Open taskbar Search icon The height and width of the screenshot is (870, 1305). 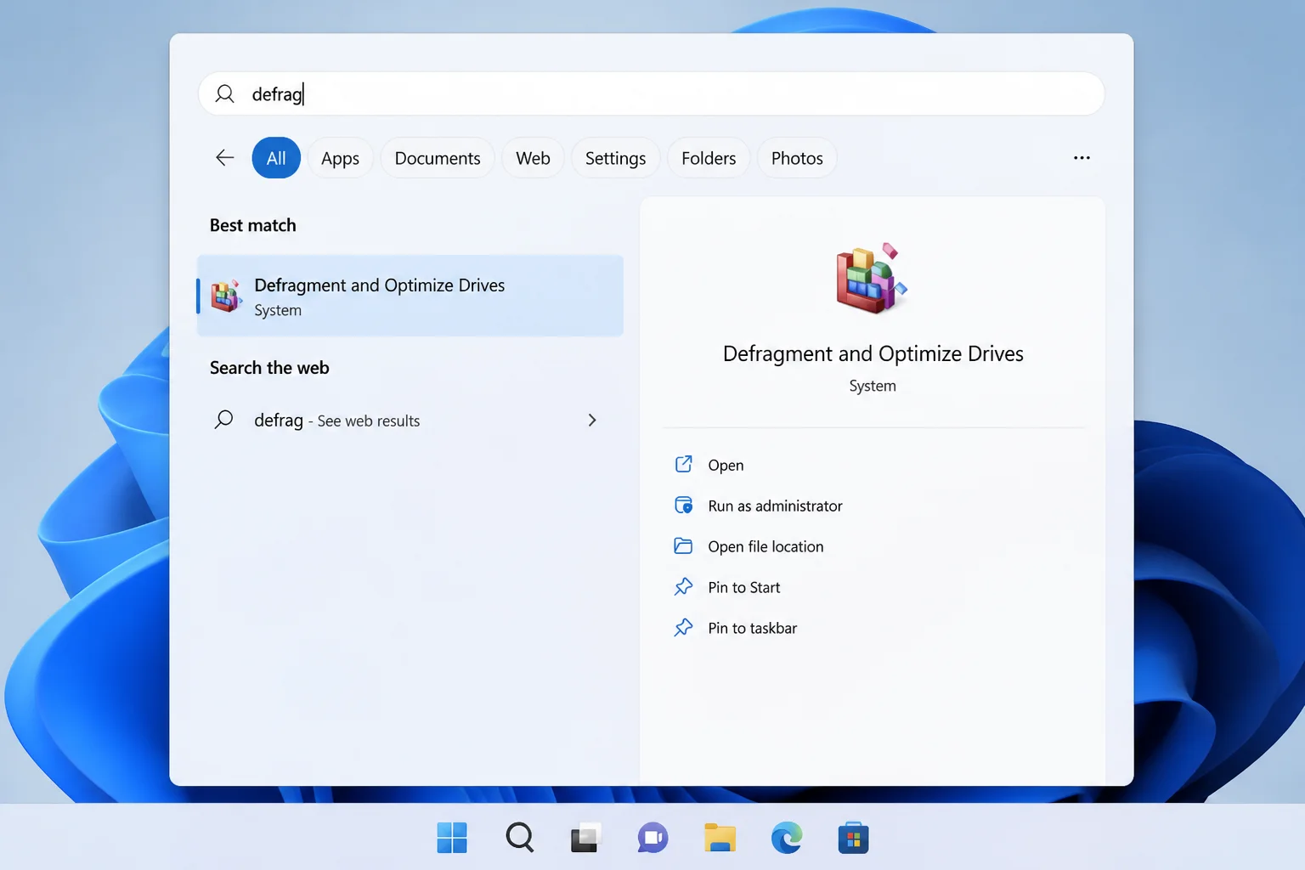coord(519,838)
